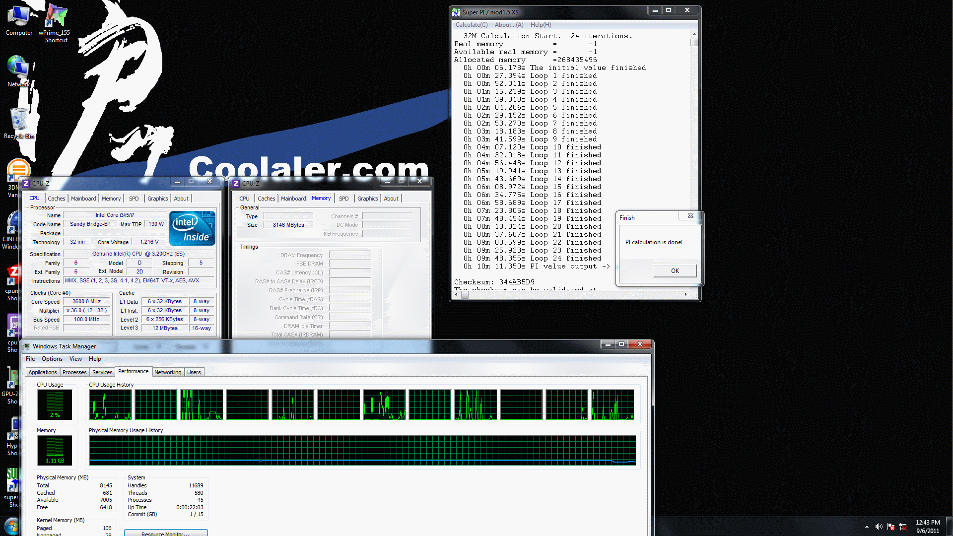Open the View menu in Task Manager

click(75, 359)
